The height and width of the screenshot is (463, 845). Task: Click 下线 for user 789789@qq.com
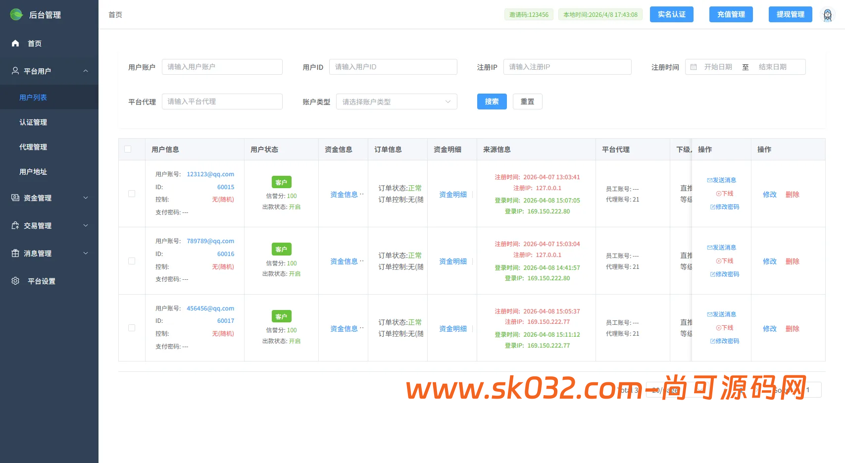[725, 261]
